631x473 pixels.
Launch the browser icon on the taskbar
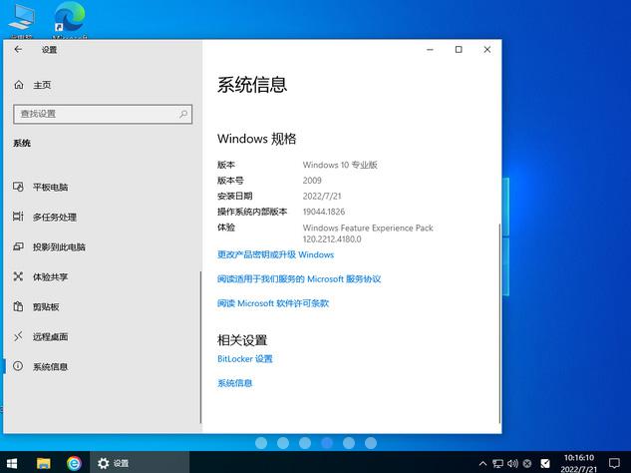pos(74,463)
